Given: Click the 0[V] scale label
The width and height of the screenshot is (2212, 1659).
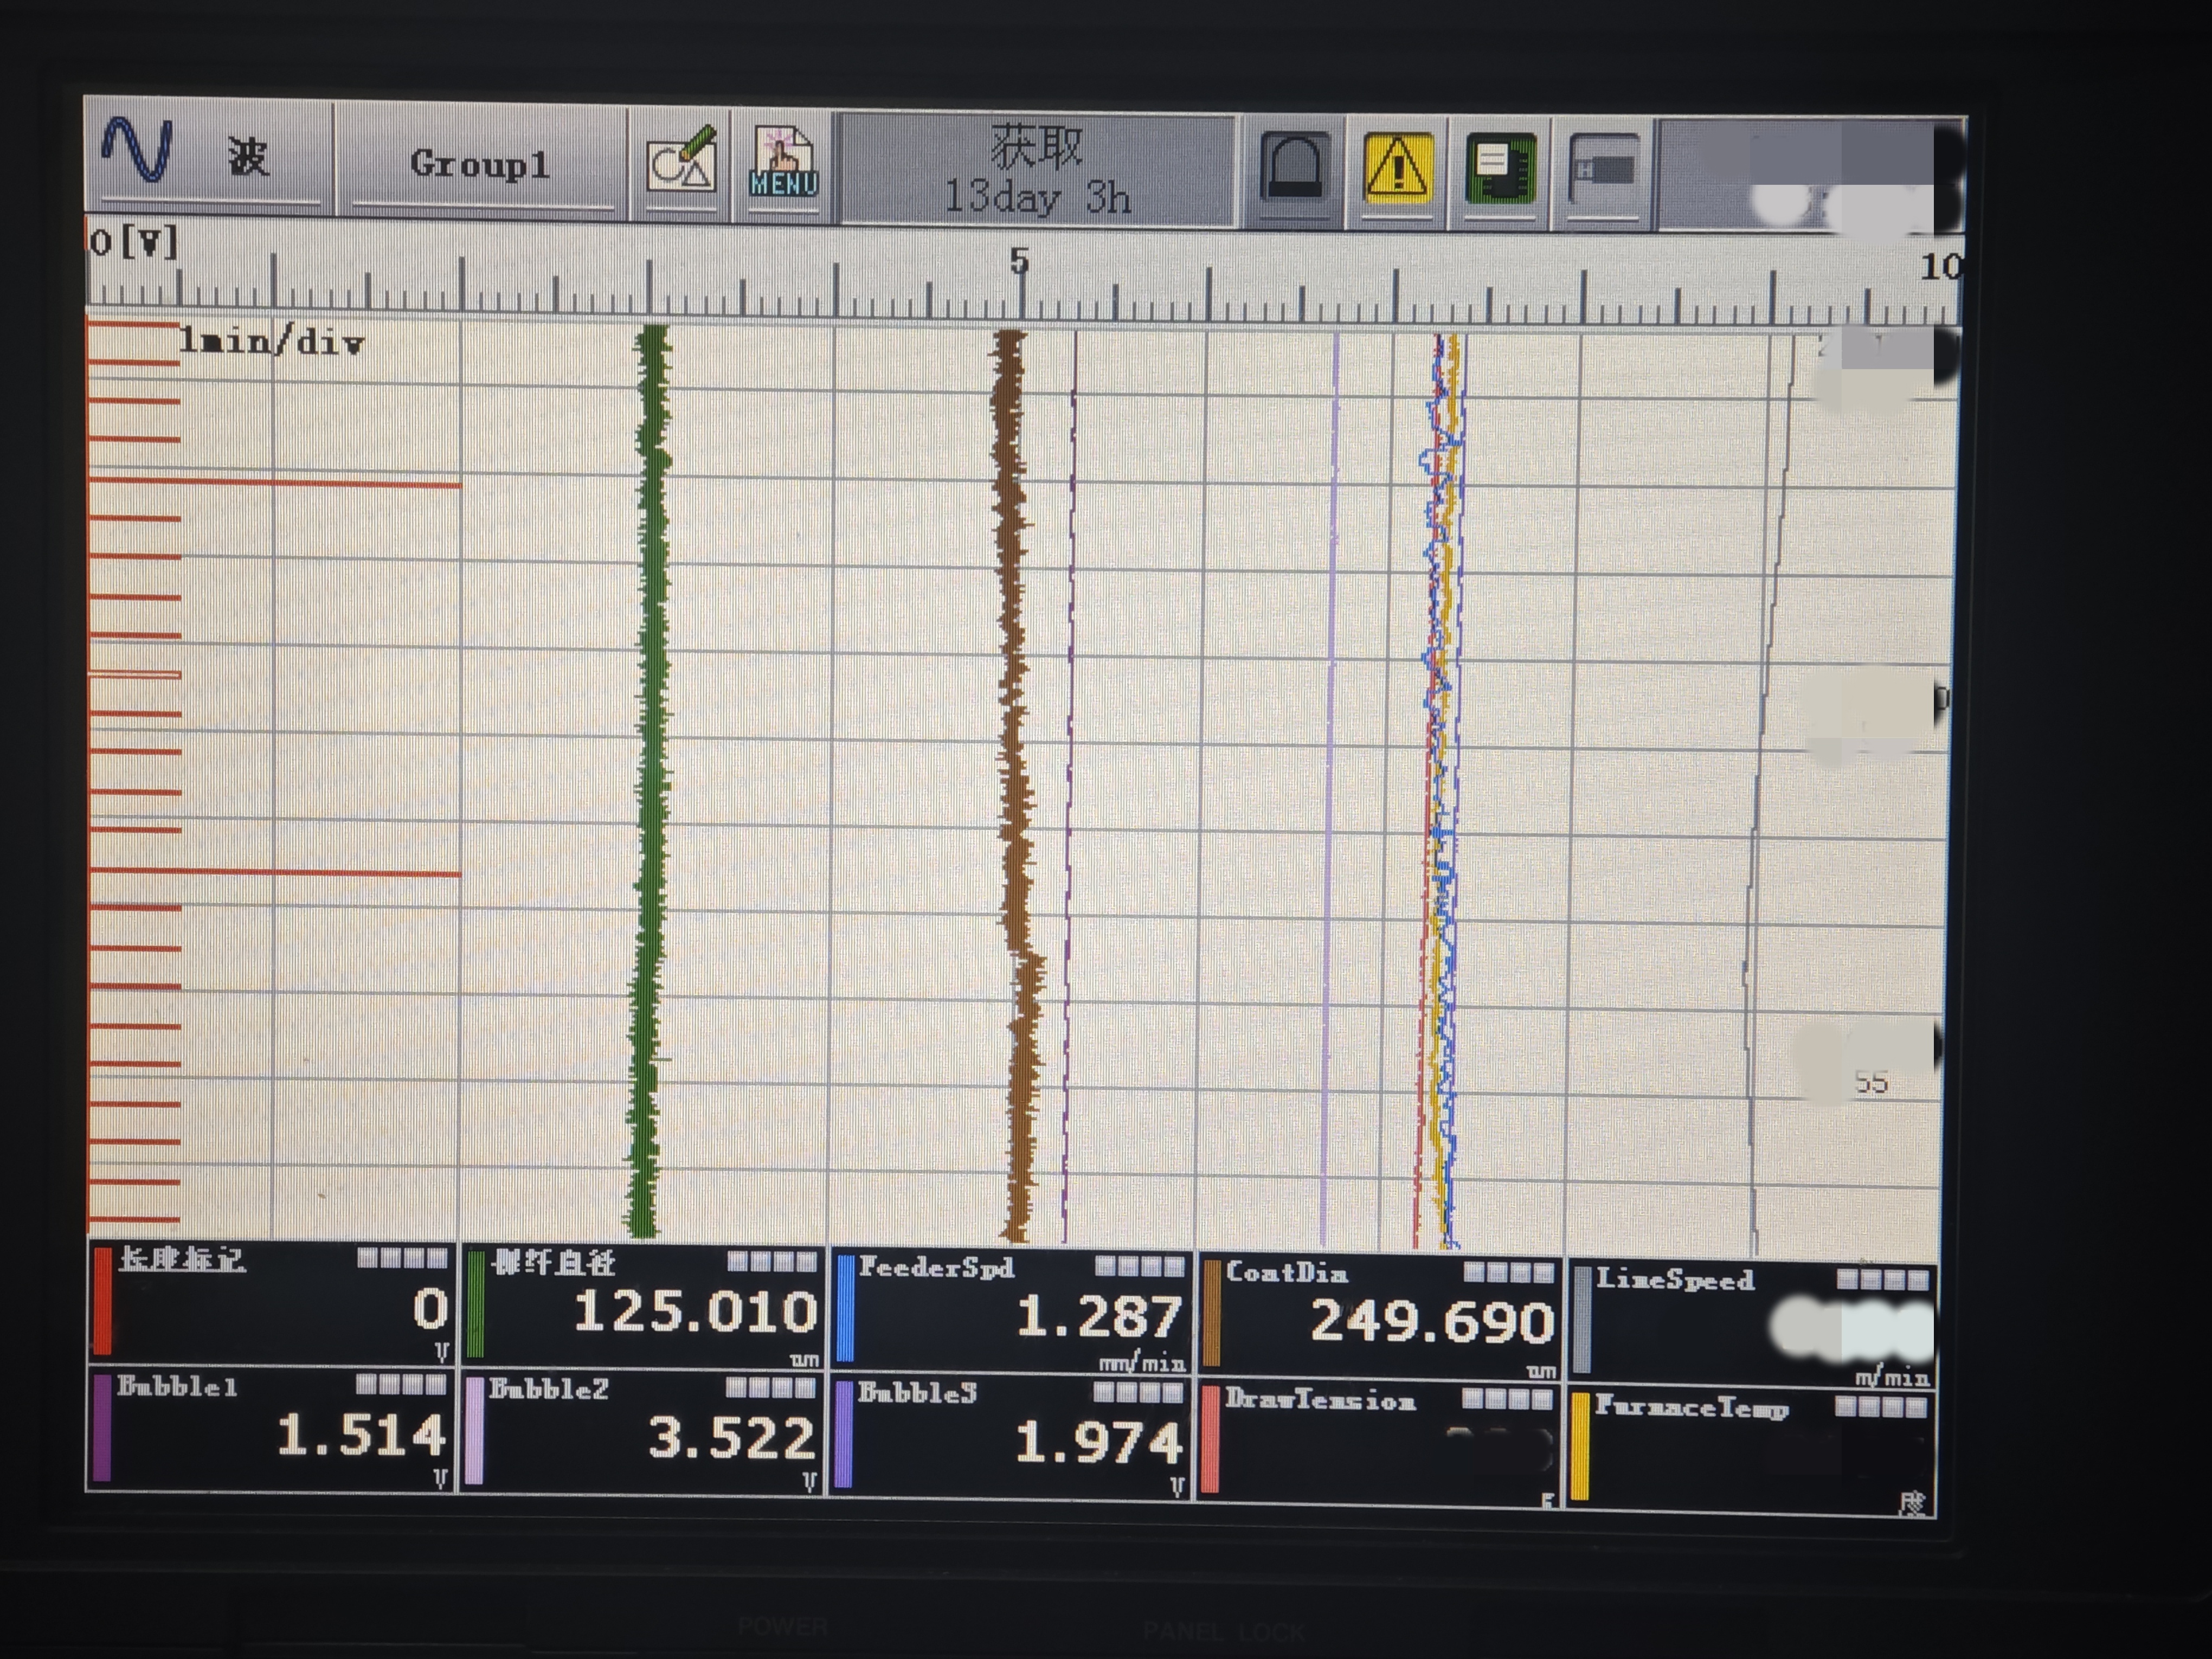Looking at the screenshot, I should tap(134, 242).
